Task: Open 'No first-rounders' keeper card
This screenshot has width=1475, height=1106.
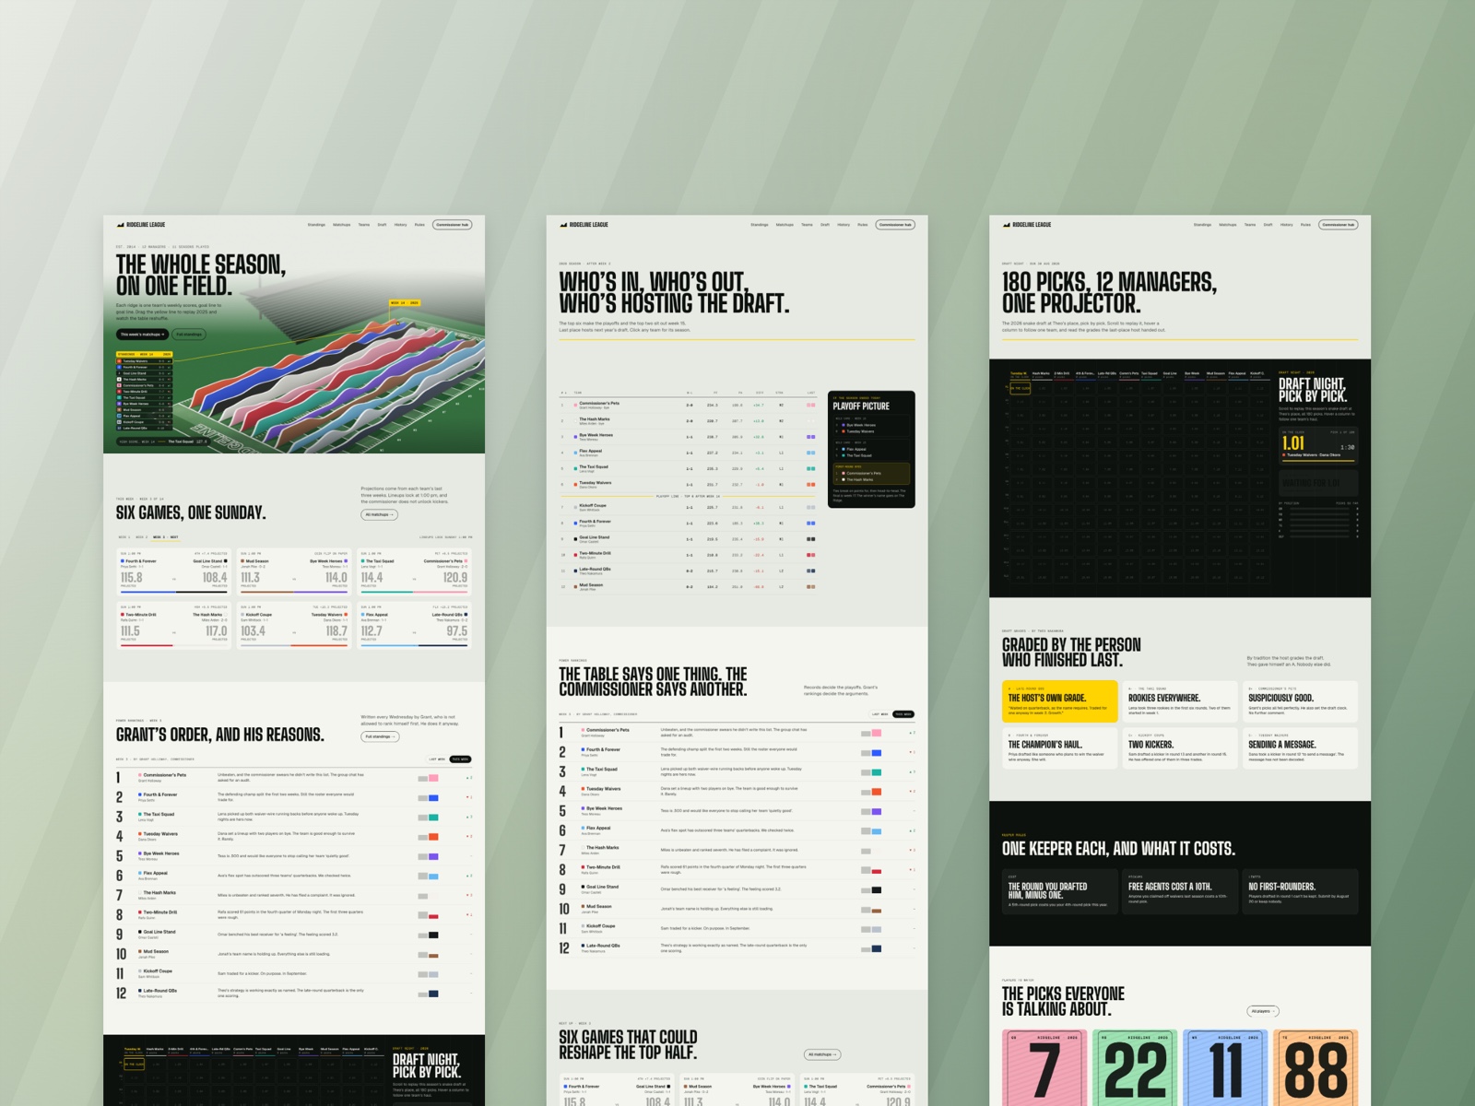Action: pyautogui.click(x=1300, y=891)
